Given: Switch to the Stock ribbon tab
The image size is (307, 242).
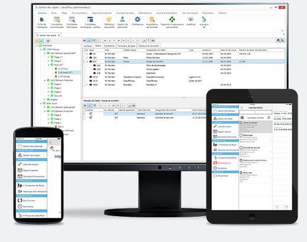Looking at the screenshot, I should point(54,13).
